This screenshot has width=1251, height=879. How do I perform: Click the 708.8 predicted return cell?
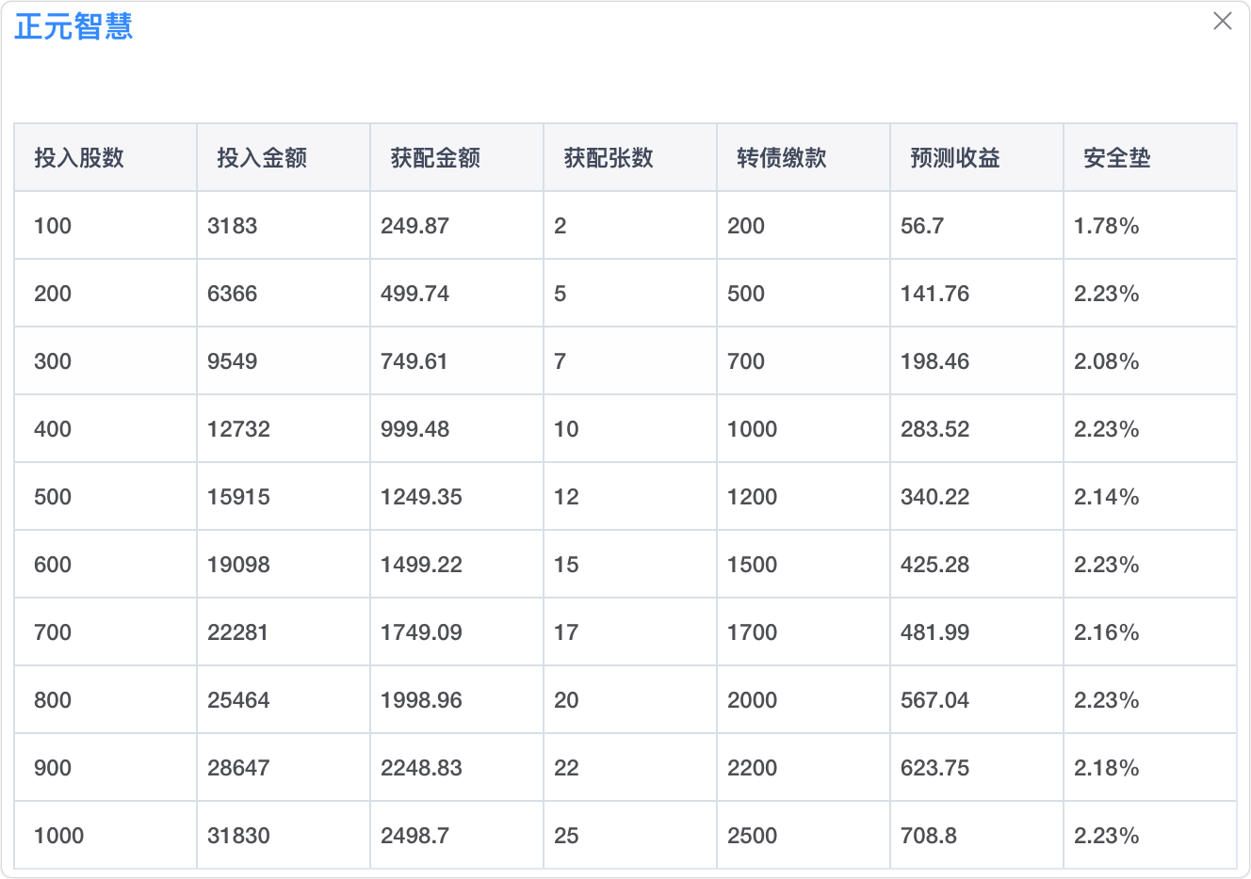(929, 836)
